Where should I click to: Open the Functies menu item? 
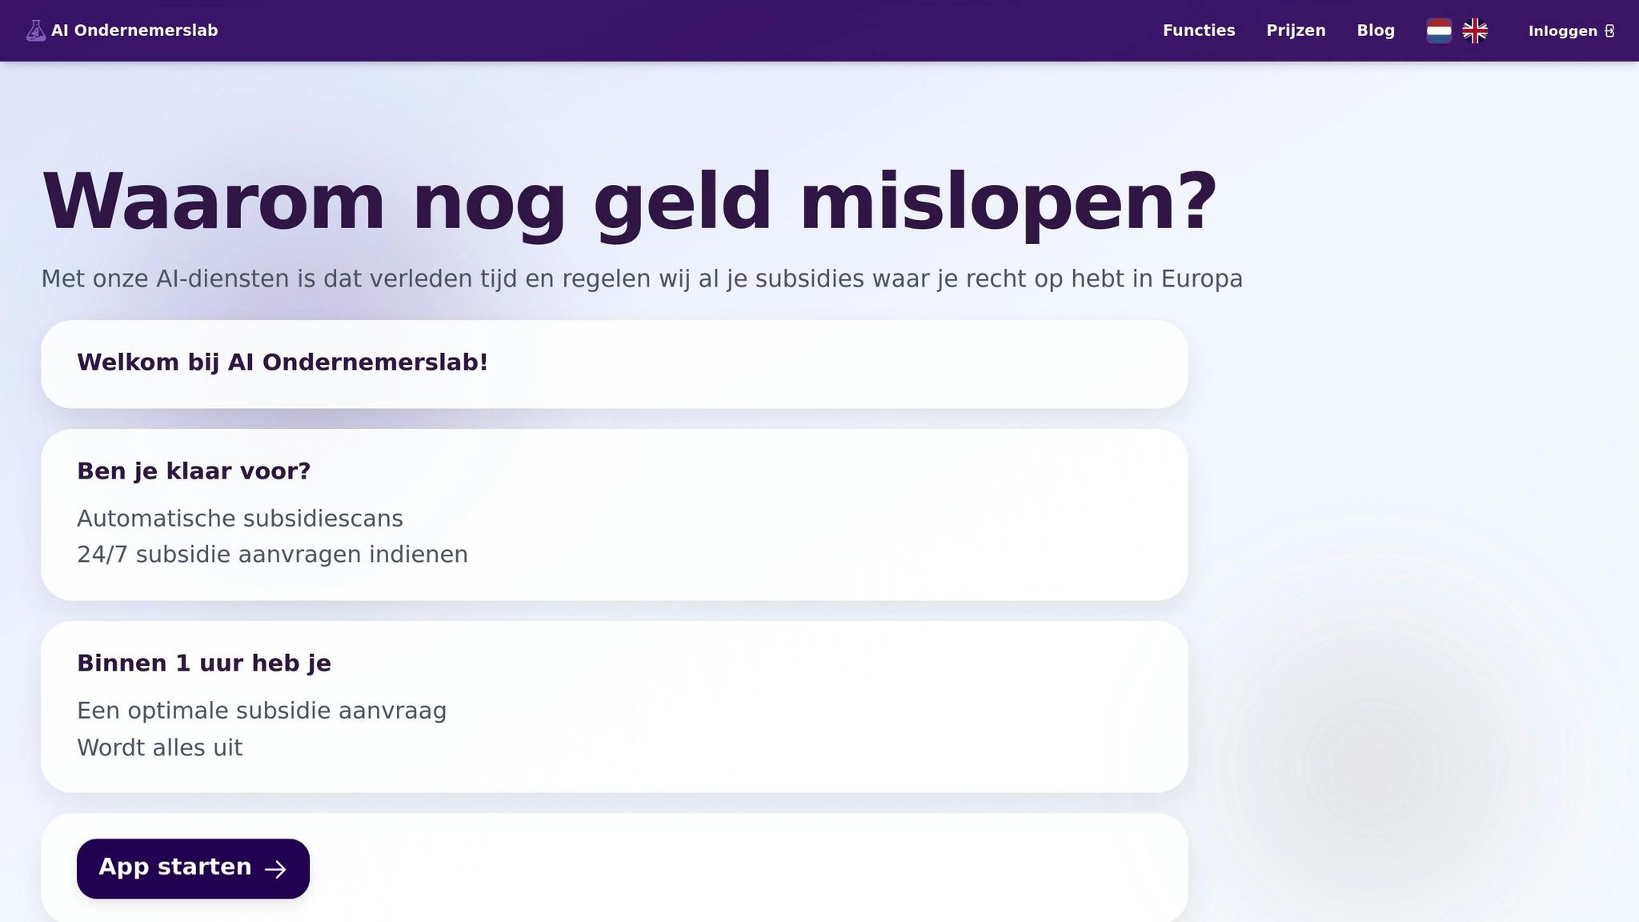point(1198,30)
